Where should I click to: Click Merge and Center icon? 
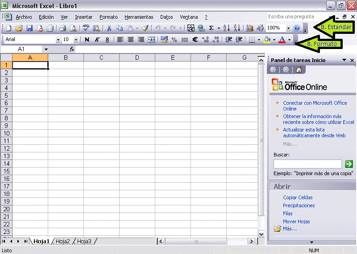coord(151,40)
